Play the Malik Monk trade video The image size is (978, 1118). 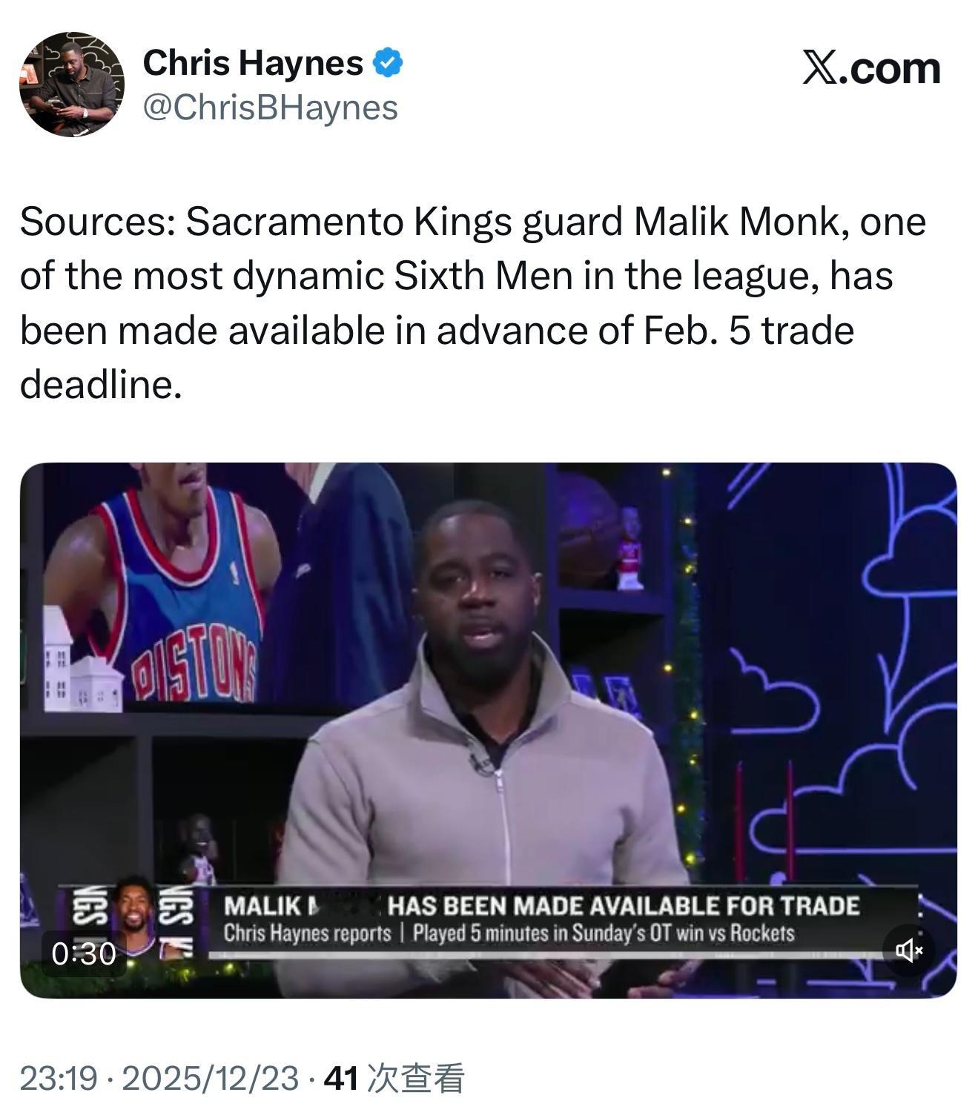tap(489, 730)
